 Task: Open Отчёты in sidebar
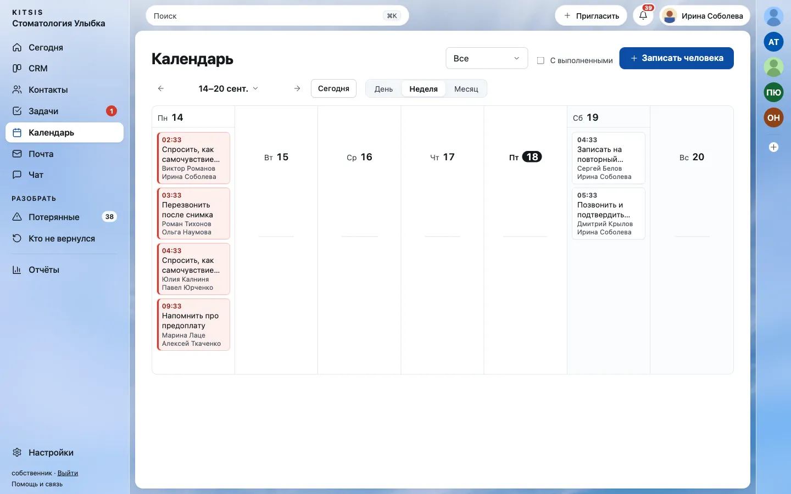click(64, 270)
